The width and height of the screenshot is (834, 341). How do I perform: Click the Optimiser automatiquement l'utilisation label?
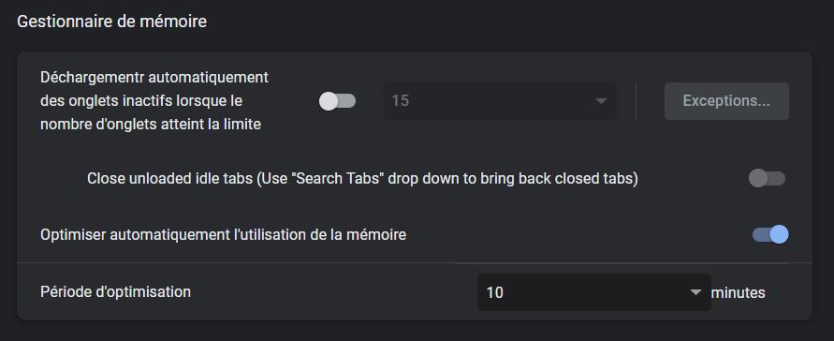(x=224, y=234)
